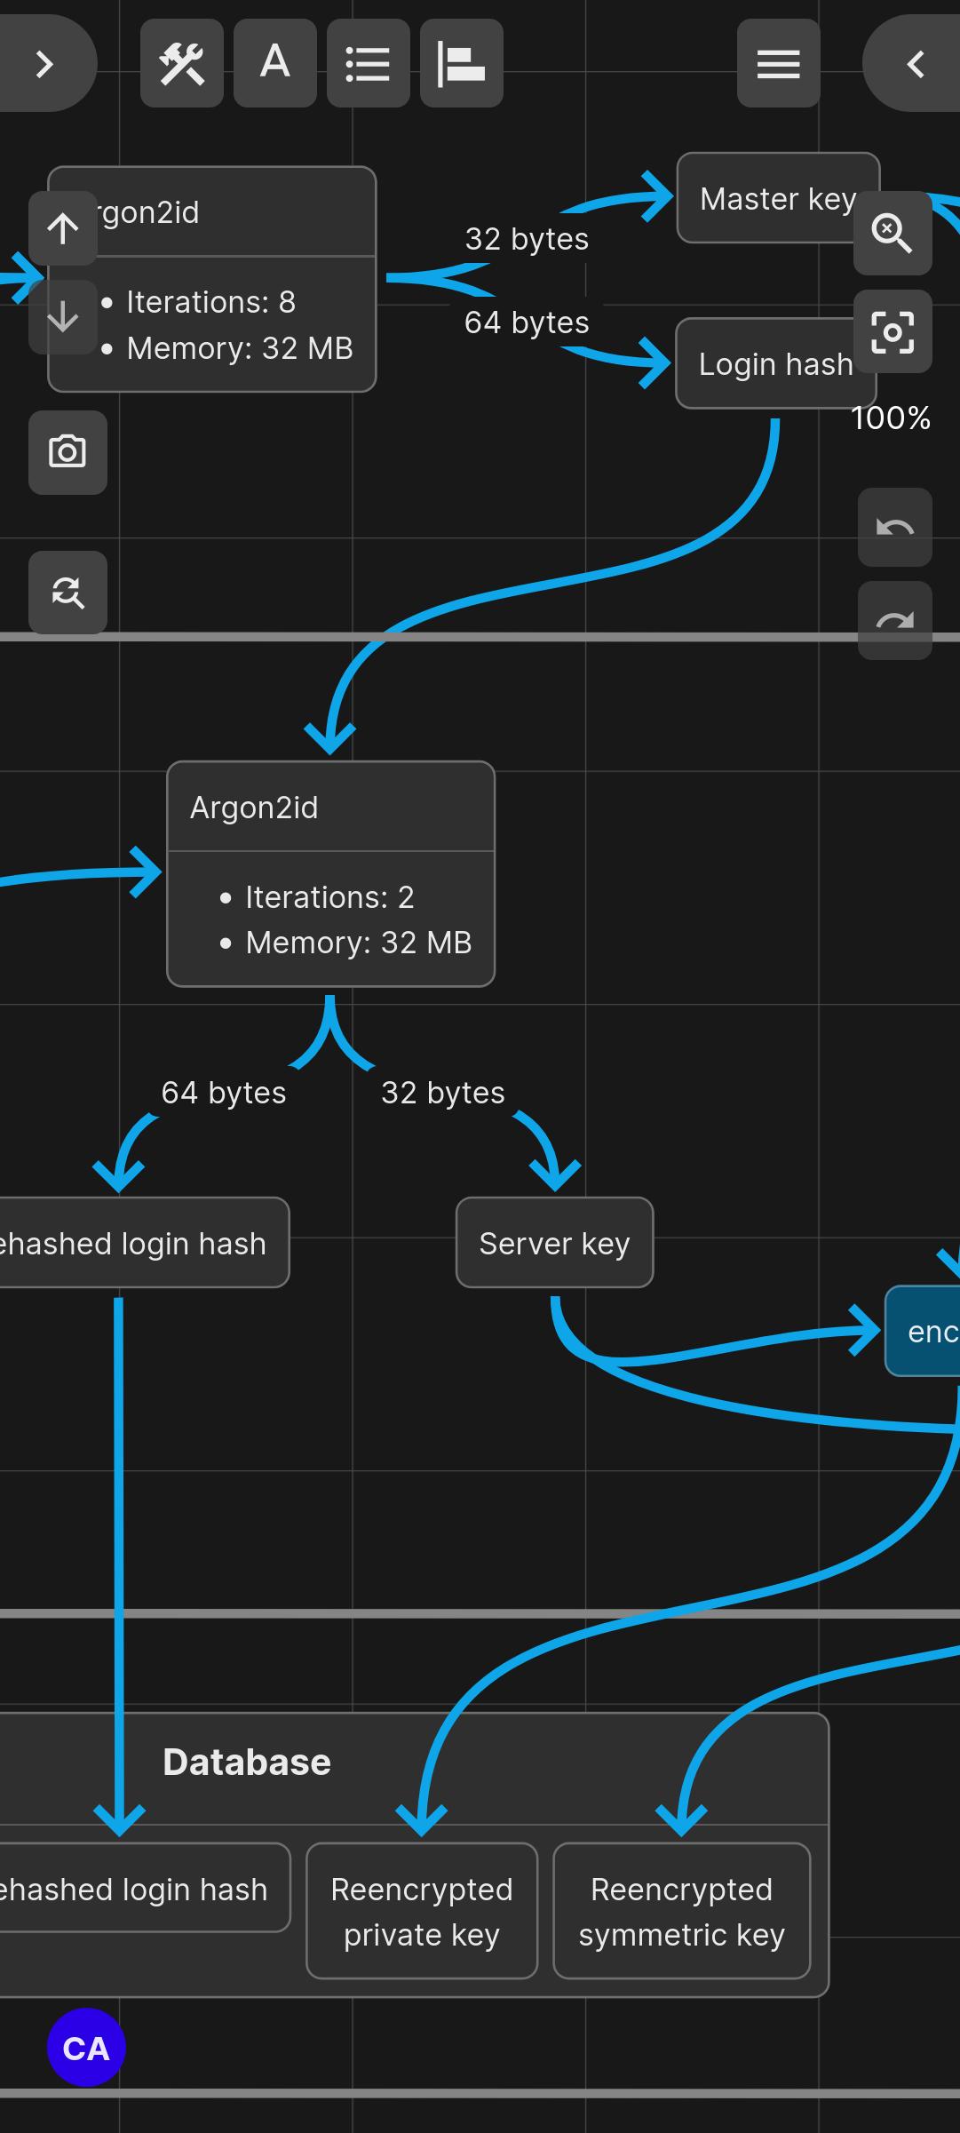This screenshot has height=2133, width=960.
Task: Expand the left sidebar chevron
Action: pyautogui.click(x=44, y=65)
